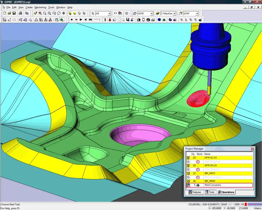
Task: Click the green stepped part icon
Action: pyautogui.click(x=164, y=20)
